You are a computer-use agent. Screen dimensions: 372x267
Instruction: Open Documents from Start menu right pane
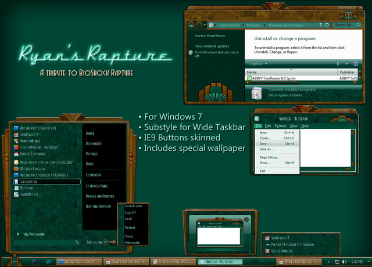point(94,143)
